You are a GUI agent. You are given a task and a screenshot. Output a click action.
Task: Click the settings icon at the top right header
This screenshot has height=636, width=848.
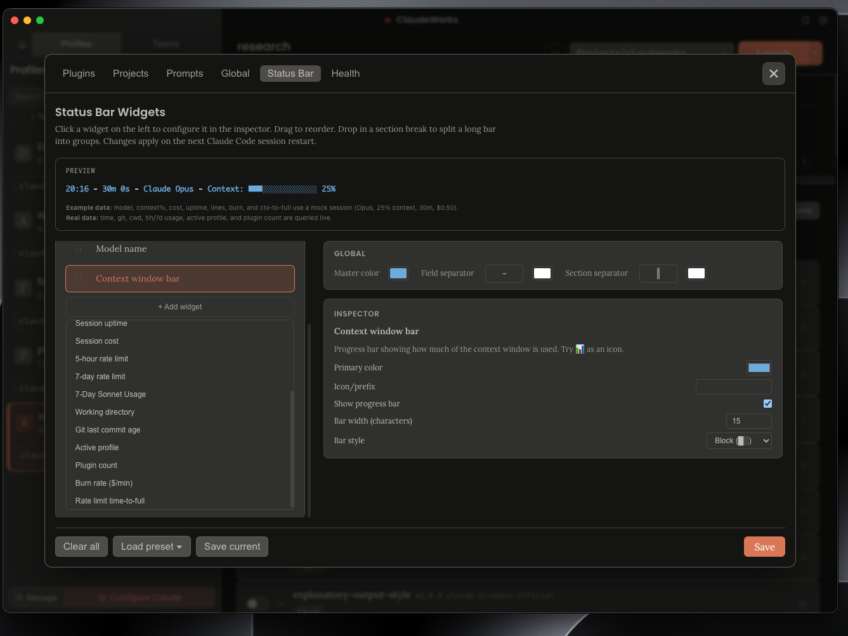tap(823, 20)
